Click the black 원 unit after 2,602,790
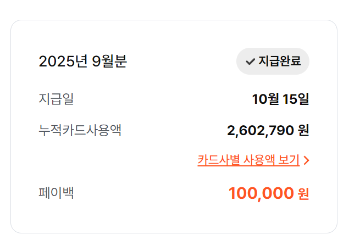This screenshot has width=349, height=240. click(303, 131)
